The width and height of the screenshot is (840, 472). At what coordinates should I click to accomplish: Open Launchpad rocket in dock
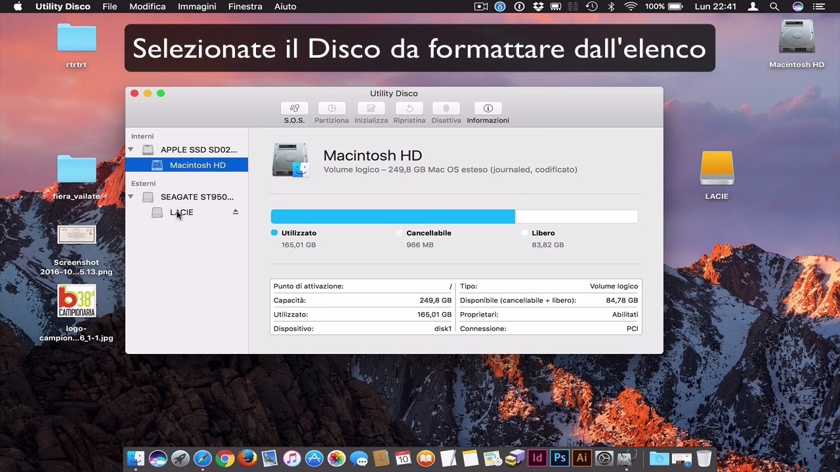[x=180, y=458]
